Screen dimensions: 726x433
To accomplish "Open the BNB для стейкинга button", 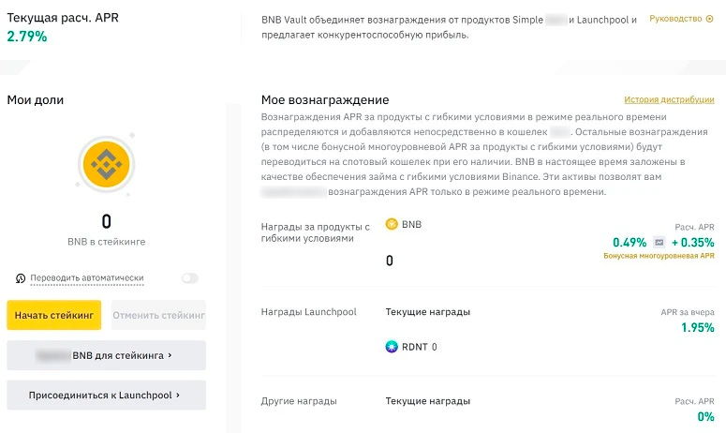I will (107, 355).
